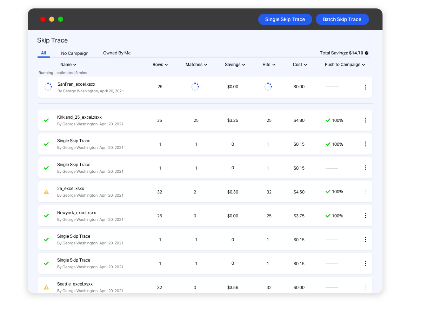Click the Single Skip Trace button

(x=285, y=19)
